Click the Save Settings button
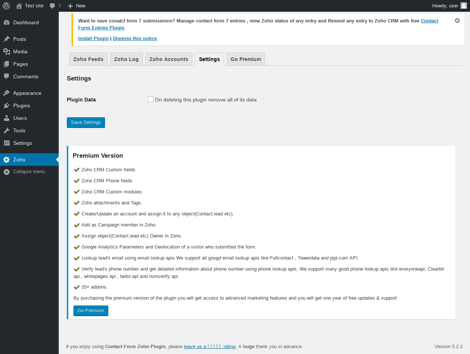This screenshot has width=470, height=354. [86, 122]
